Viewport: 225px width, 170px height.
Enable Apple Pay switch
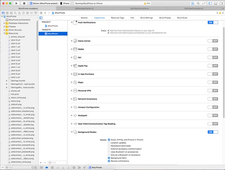coord(213,66)
